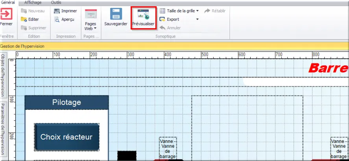Click the Imprimer printer icon
This screenshot has width=349, height=161.
[57, 11]
